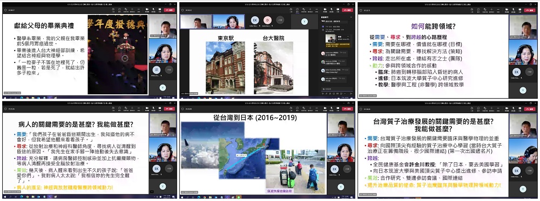The image size is (540, 201).
Task: Toggle microphone in the Tokyo Station meeting toolbar
Action: pos(332,9)
